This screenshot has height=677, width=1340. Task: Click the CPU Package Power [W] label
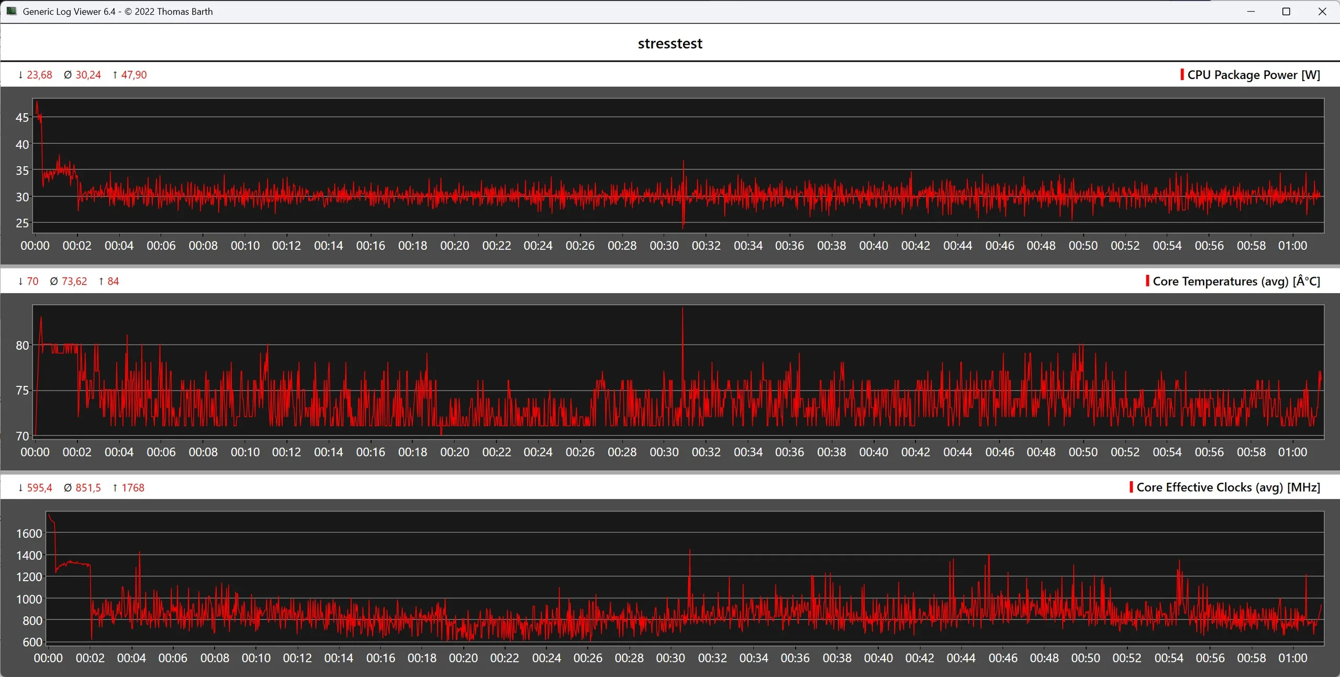[1254, 75]
